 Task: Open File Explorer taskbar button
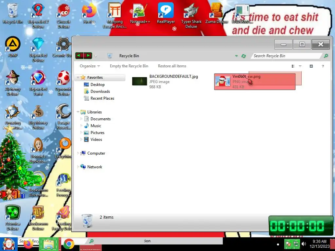point(49,244)
